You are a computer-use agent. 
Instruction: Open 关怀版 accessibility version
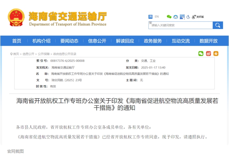198,17
